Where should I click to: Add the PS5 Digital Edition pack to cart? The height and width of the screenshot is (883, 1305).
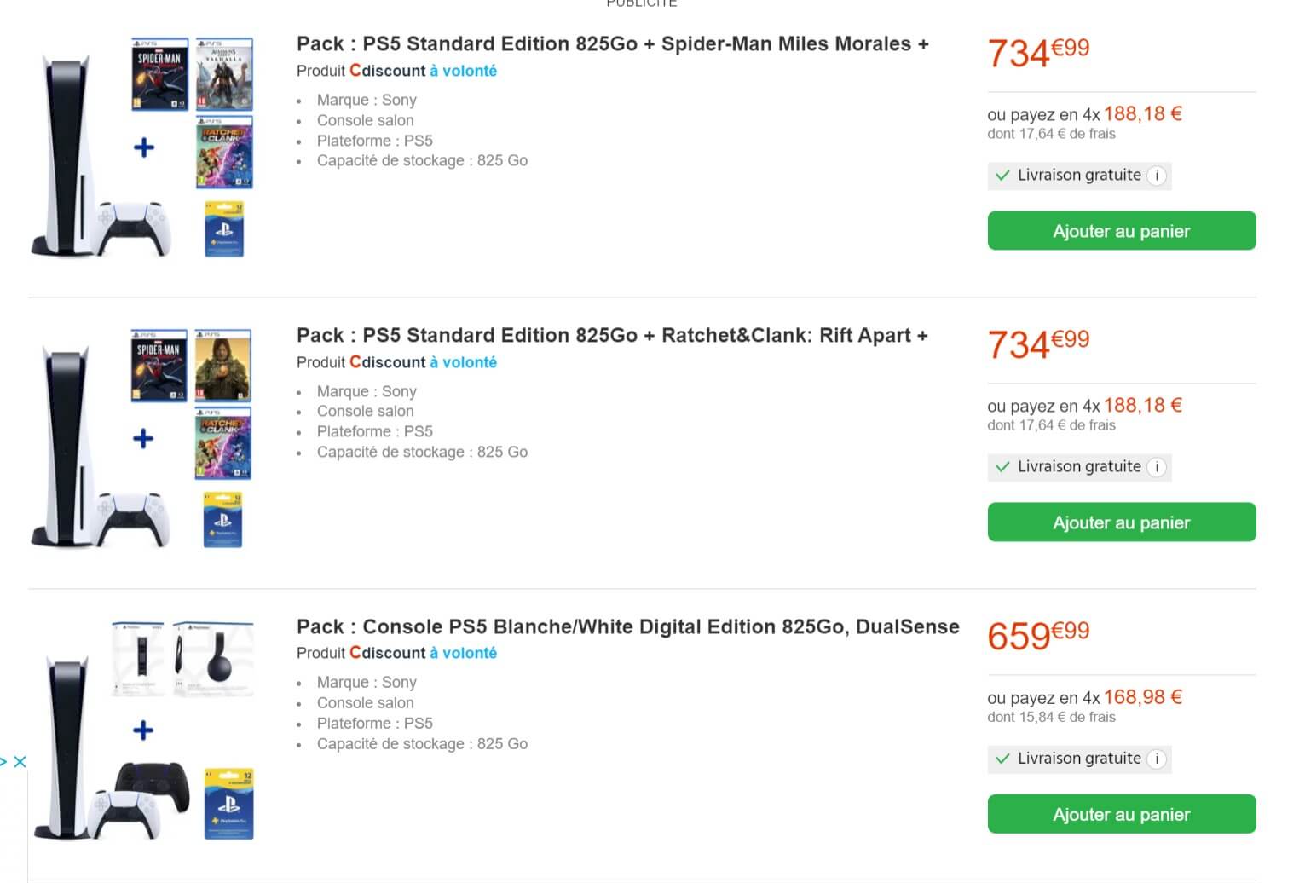pyautogui.click(x=1121, y=814)
